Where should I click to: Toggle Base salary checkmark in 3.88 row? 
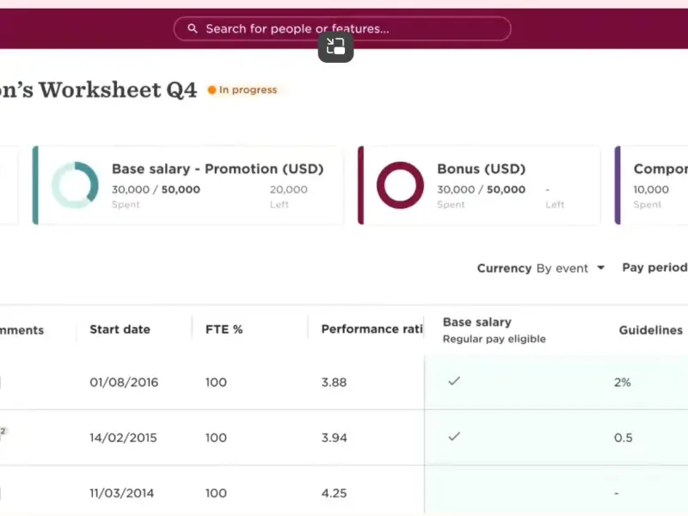(x=454, y=381)
